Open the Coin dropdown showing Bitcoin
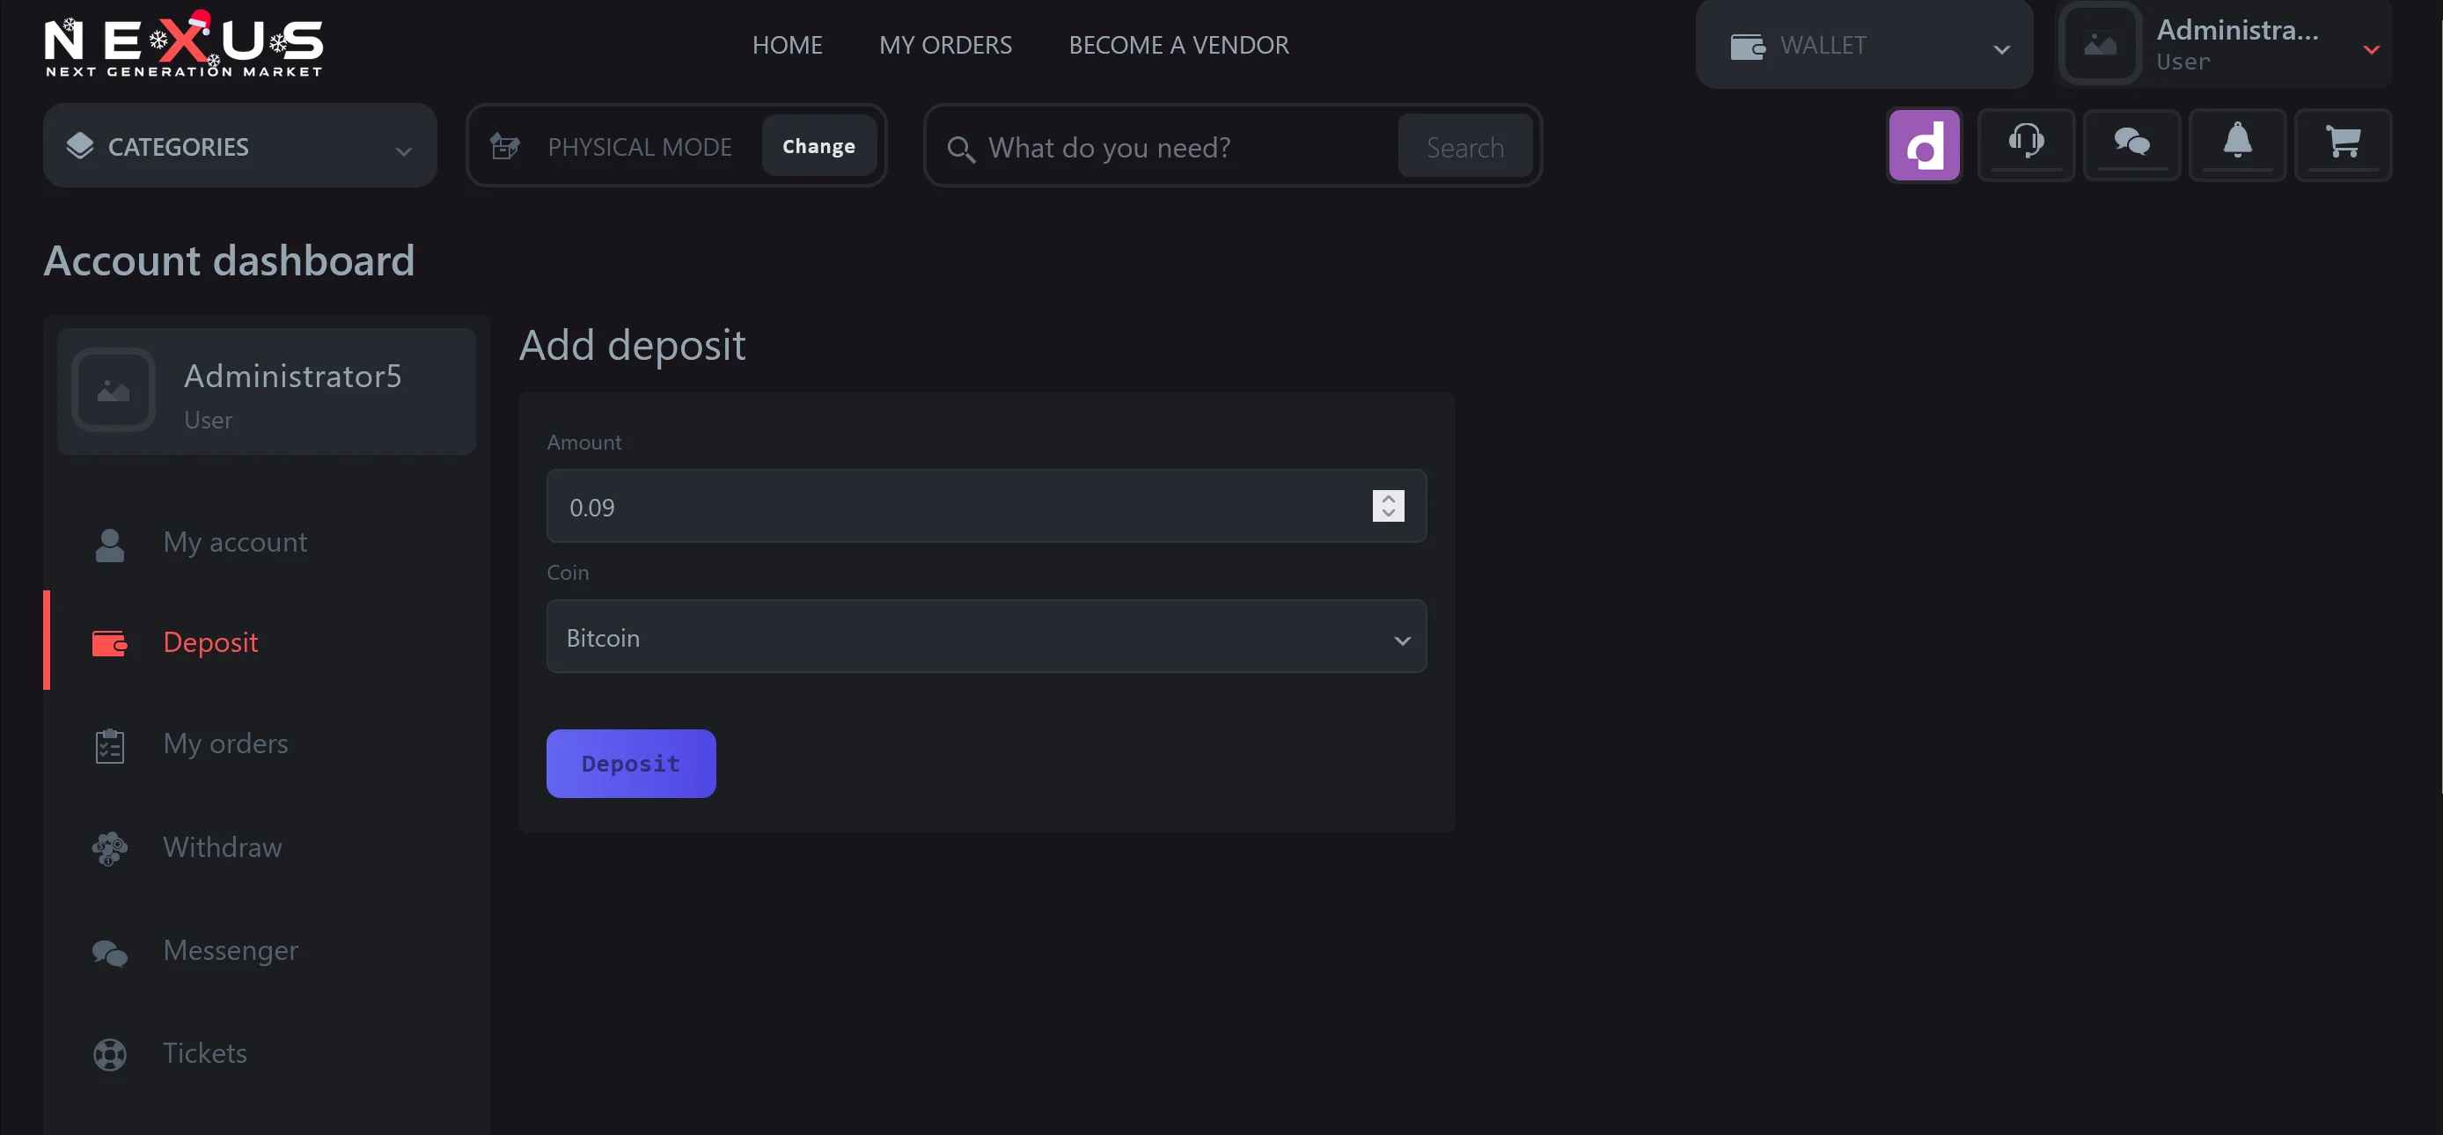The height and width of the screenshot is (1135, 2443). click(x=986, y=636)
